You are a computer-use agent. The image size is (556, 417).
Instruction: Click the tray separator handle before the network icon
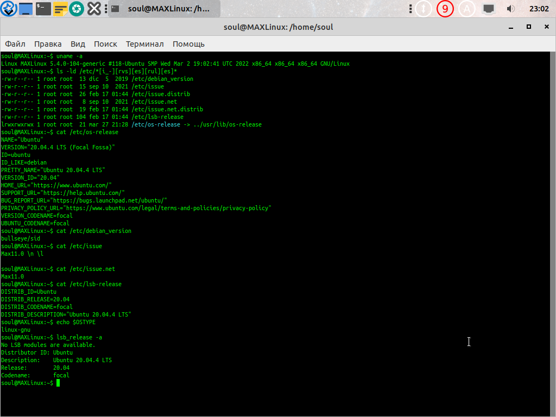[410, 9]
